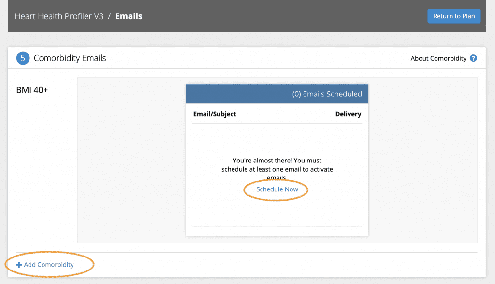Image resolution: width=495 pixels, height=284 pixels.
Task: Click grey panel area left of email card
Action: point(131,160)
